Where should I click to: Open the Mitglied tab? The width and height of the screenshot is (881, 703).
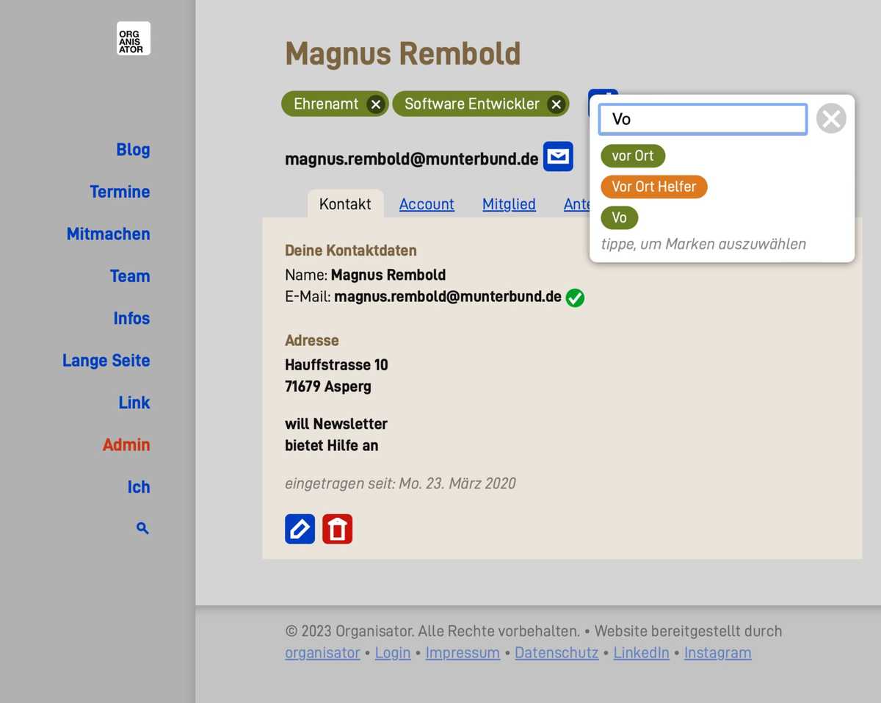[x=509, y=204]
